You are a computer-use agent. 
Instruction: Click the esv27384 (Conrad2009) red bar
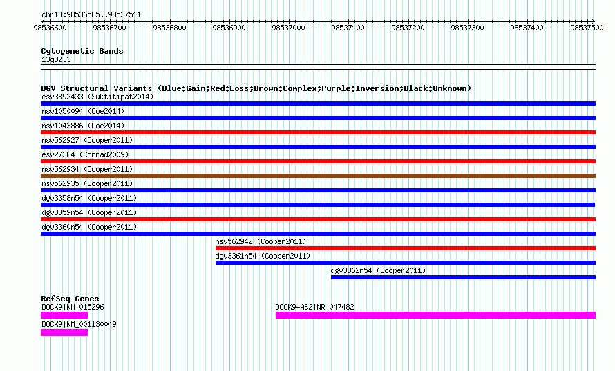click(x=318, y=161)
